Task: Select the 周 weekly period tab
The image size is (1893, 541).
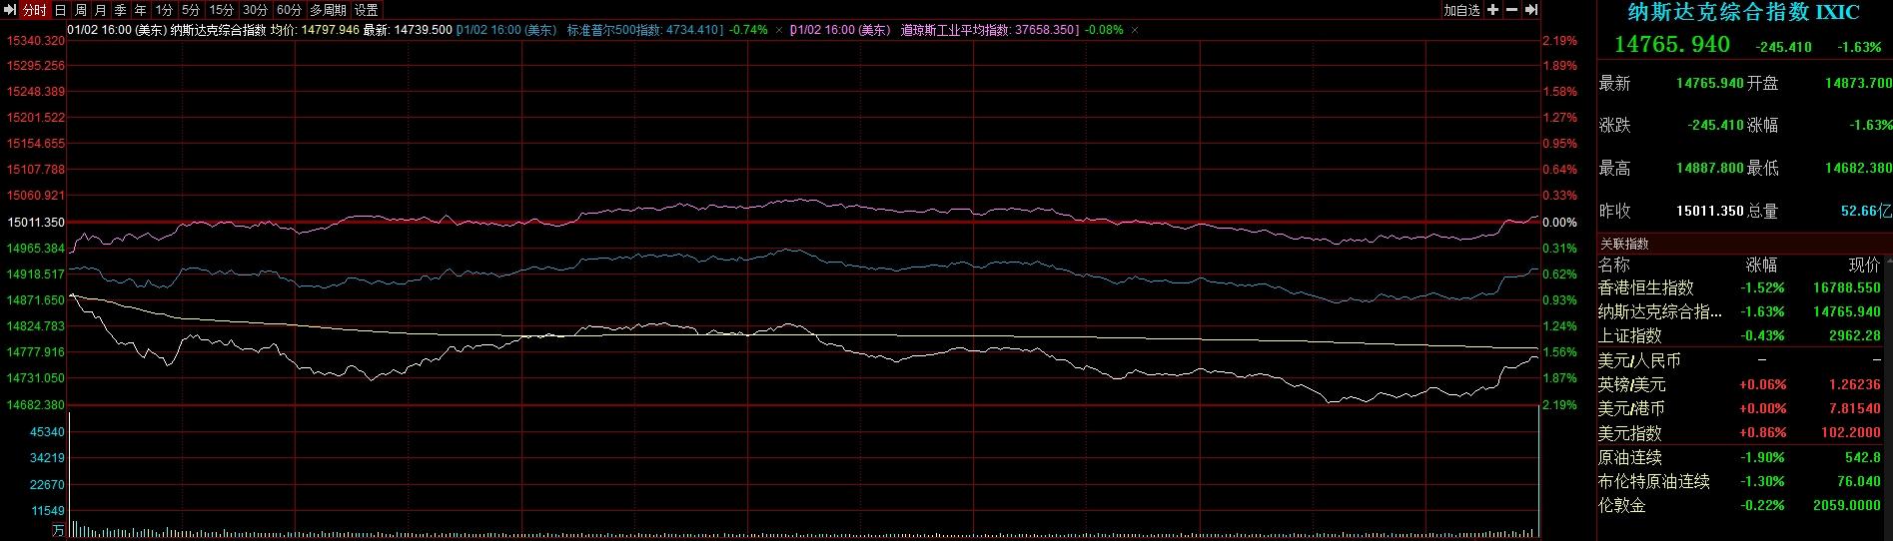Action: pyautogui.click(x=81, y=10)
